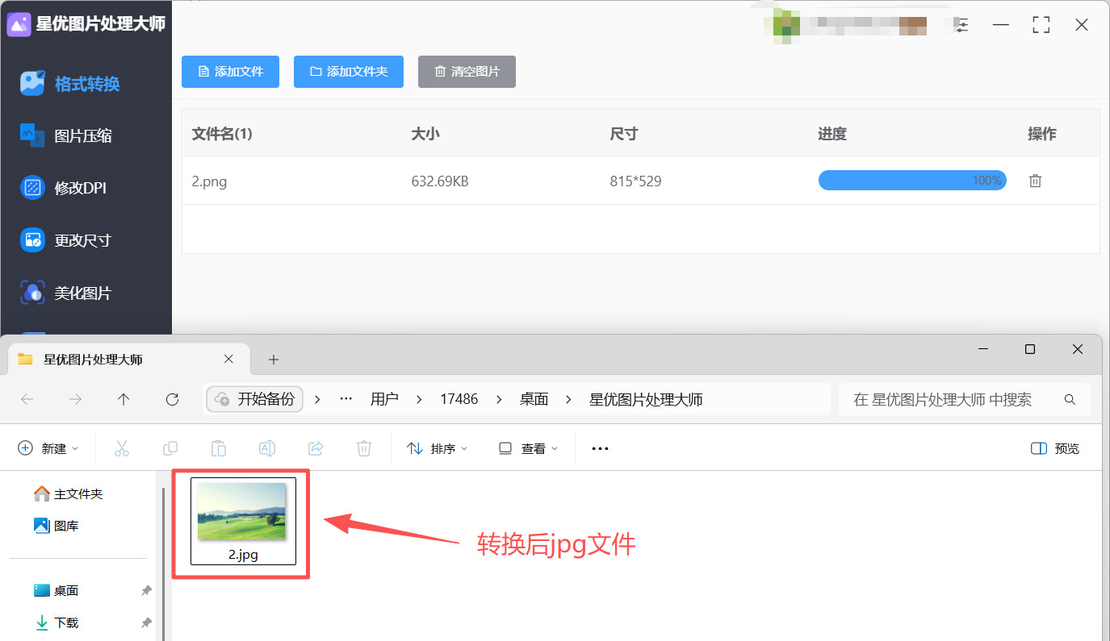Screen dimensions: 1110x641
Task: Expand the hidden breadcrumb path ellipsis
Action: pyautogui.click(x=346, y=399)
